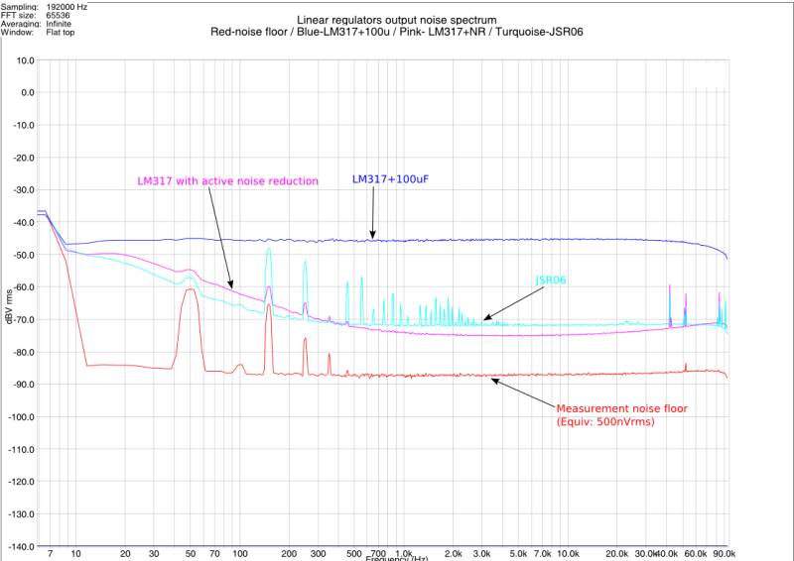Click the "0.0" y-axis tick label
The height and width of the screenshot is (561, 794).
tap(28, 92)
